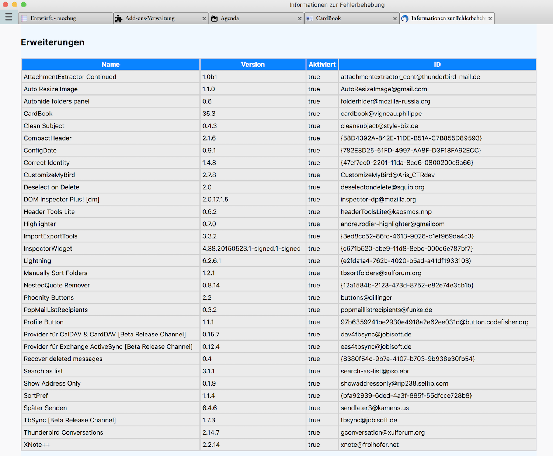Viewport: 553px width, 456px height.
Task: Select the SortPref name cell
Action: [x=111, y=395]
